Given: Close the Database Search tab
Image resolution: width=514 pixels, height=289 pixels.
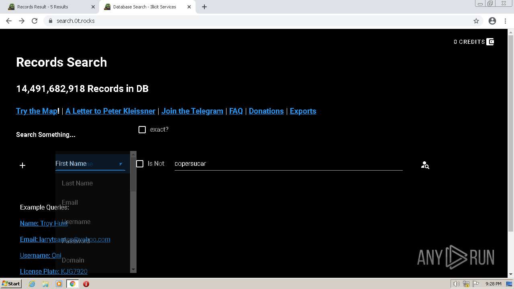Looking at the screenshot, I should pos(189,7).
